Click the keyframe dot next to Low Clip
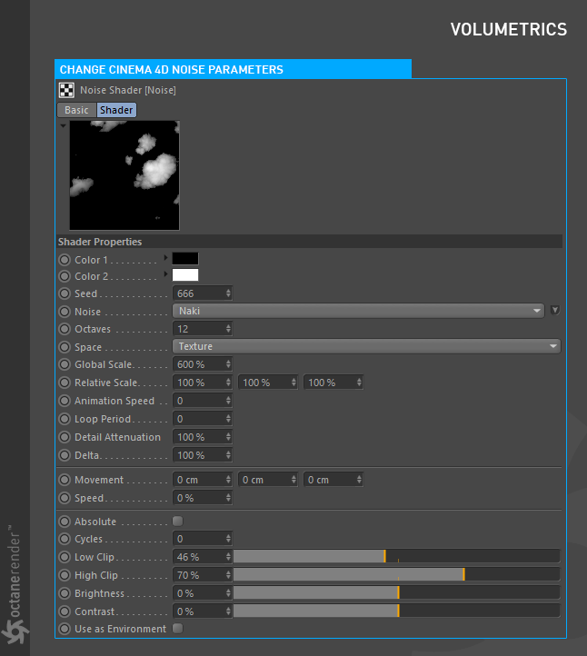Image resolution: width=587 pixels, height=656 pixels. pos(65,557)
